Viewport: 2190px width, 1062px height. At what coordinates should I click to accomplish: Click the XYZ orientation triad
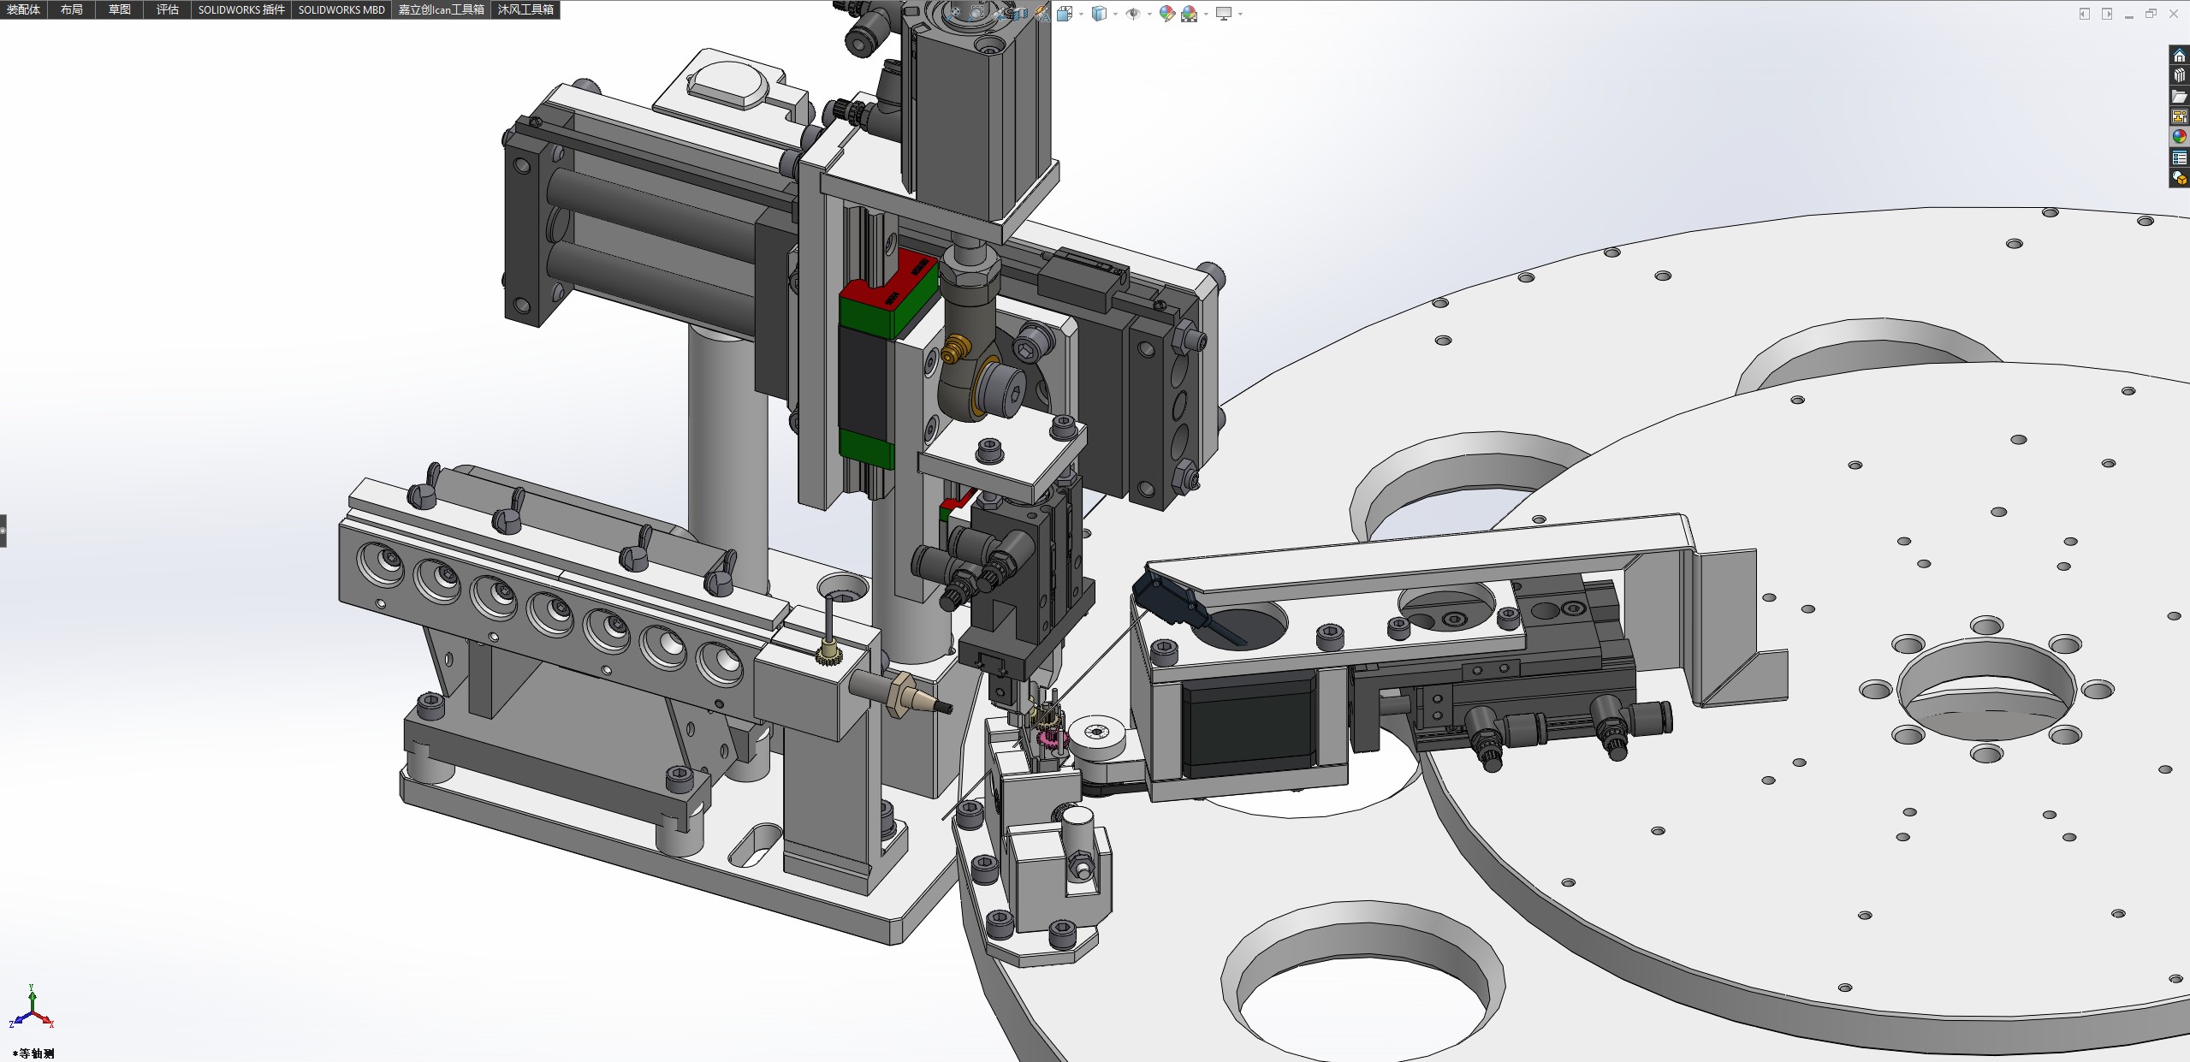coord(32,1008)
